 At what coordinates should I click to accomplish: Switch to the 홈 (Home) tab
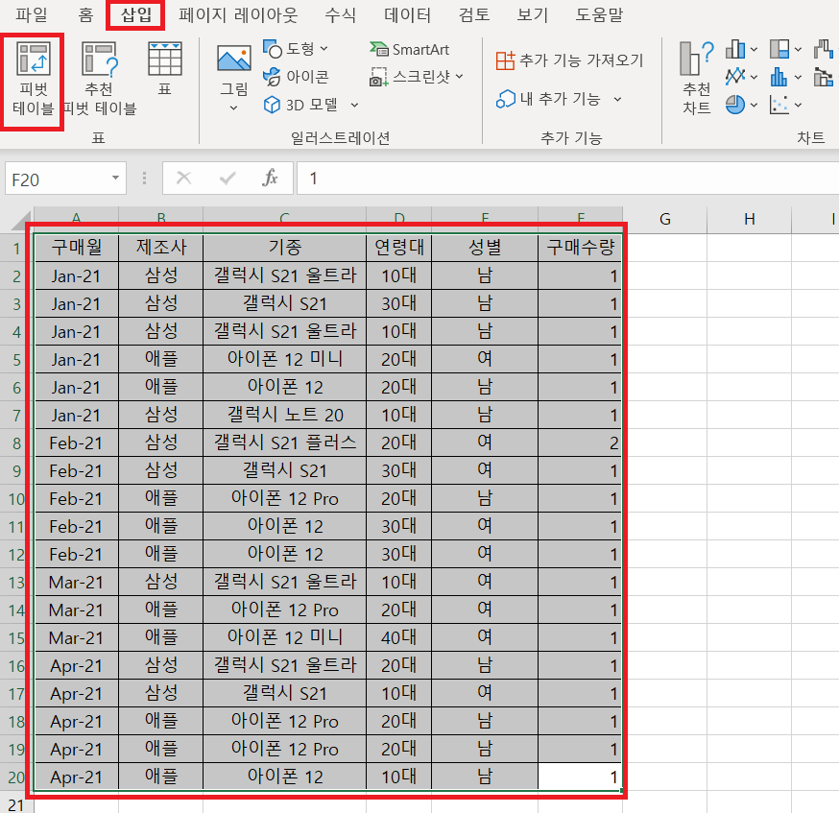[x=85, y=15]
